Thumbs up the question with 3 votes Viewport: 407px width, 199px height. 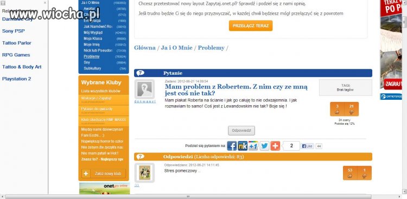(x=337, y=109)
